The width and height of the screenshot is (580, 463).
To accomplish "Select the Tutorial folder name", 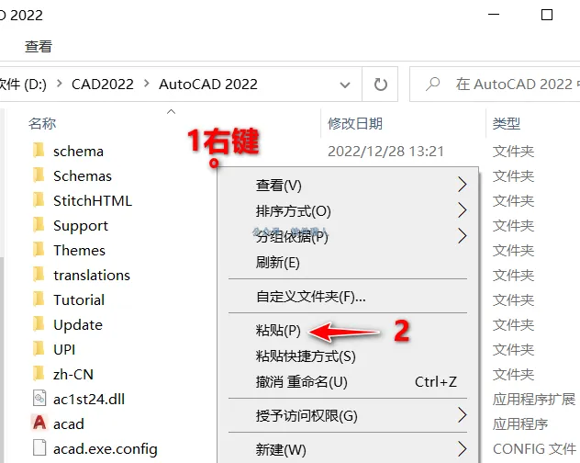I will (79, 300).
